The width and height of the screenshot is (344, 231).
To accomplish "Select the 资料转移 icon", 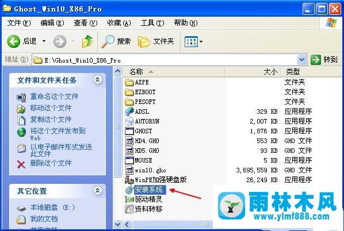I will [129, 209].
